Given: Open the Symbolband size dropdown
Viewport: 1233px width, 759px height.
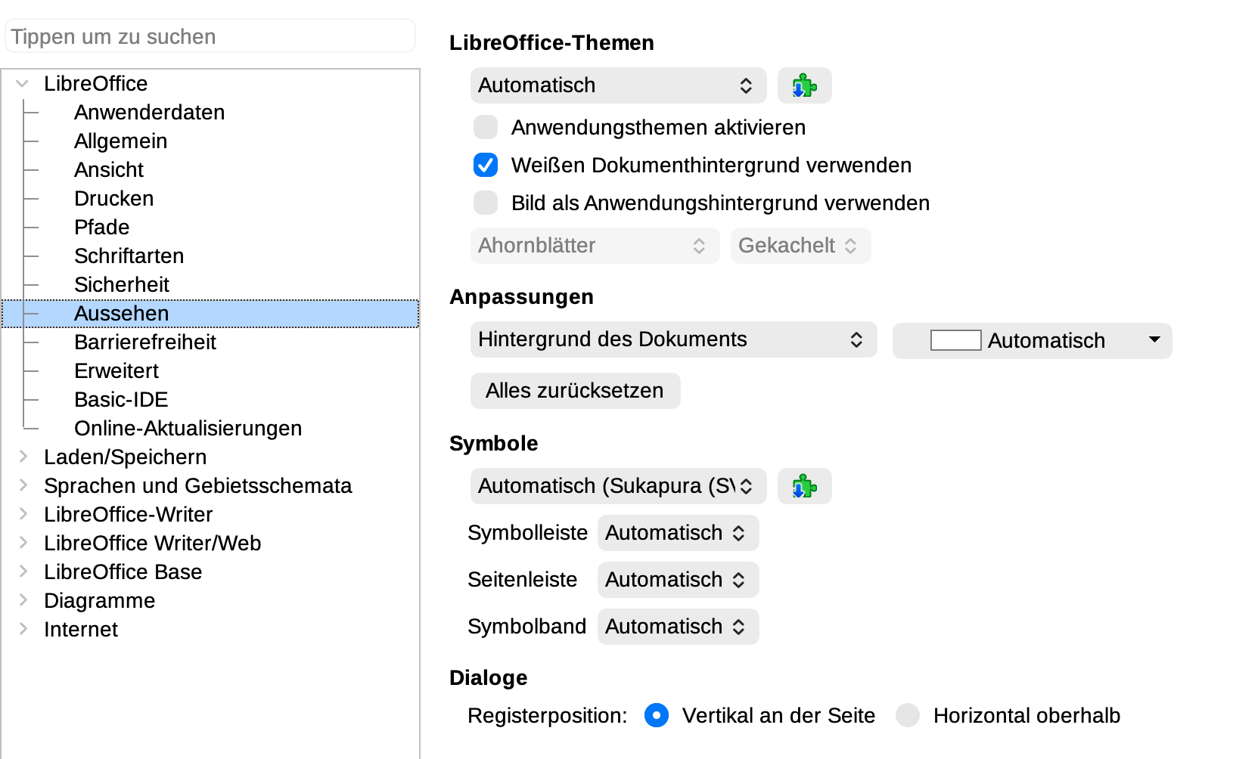Looking at the screenshot, I should click(x=678, y=627).
